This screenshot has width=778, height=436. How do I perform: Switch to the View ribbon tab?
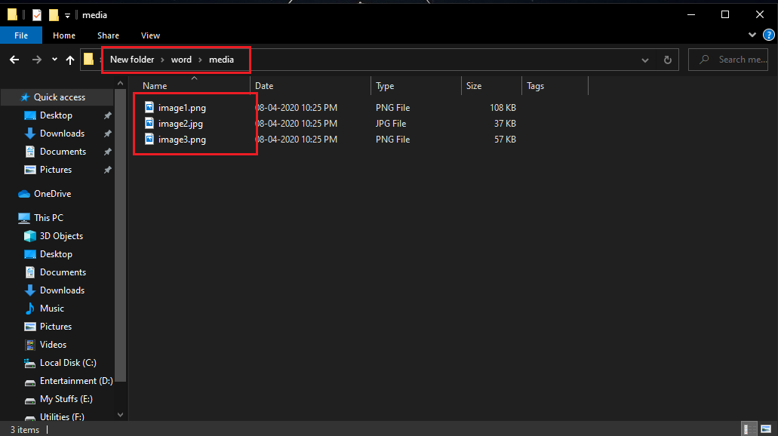click(x=149, y=35)
